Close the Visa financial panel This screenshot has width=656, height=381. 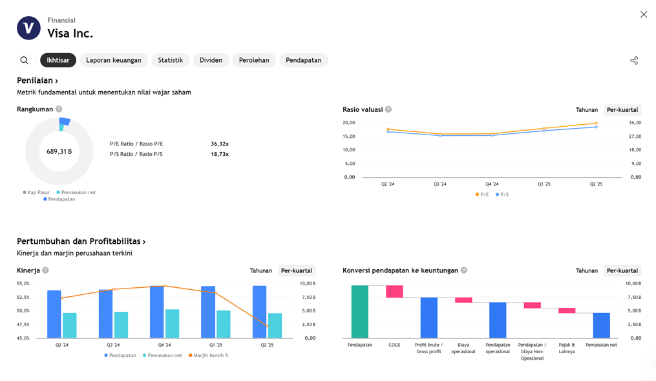pyautogui.click(x=644, y=15)
